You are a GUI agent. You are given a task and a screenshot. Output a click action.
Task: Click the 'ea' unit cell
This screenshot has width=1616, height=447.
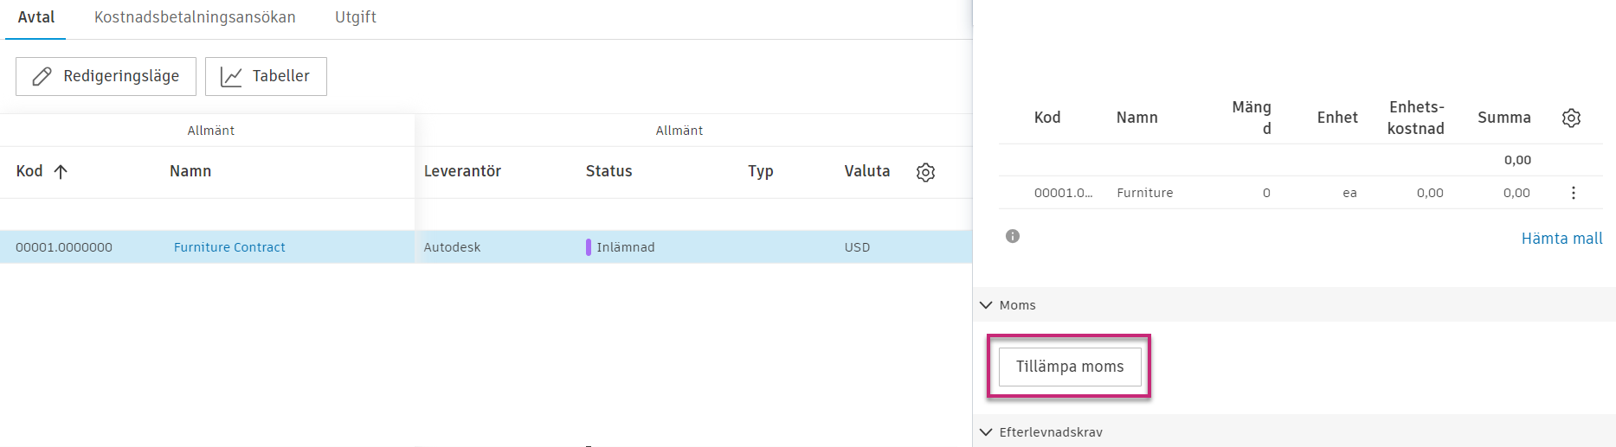pos(1349,193)
